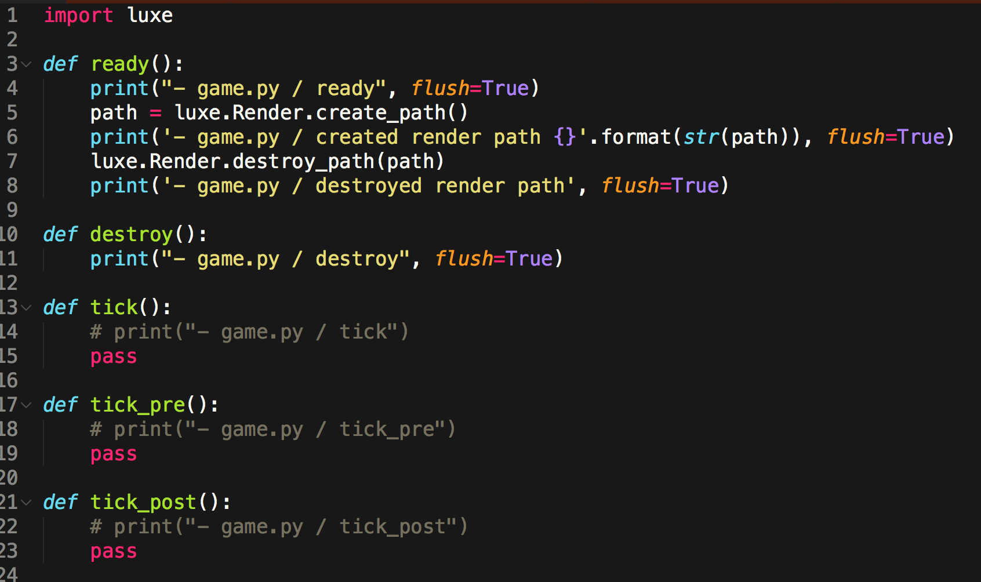Click the 'path' variable being assigned

114,113
